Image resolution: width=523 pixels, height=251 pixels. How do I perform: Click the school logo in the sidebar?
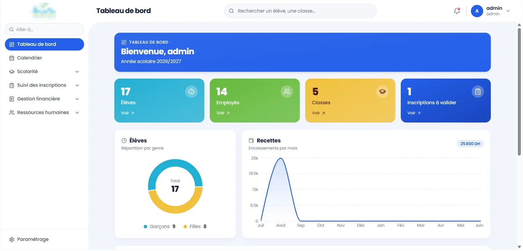click(44, 11)
